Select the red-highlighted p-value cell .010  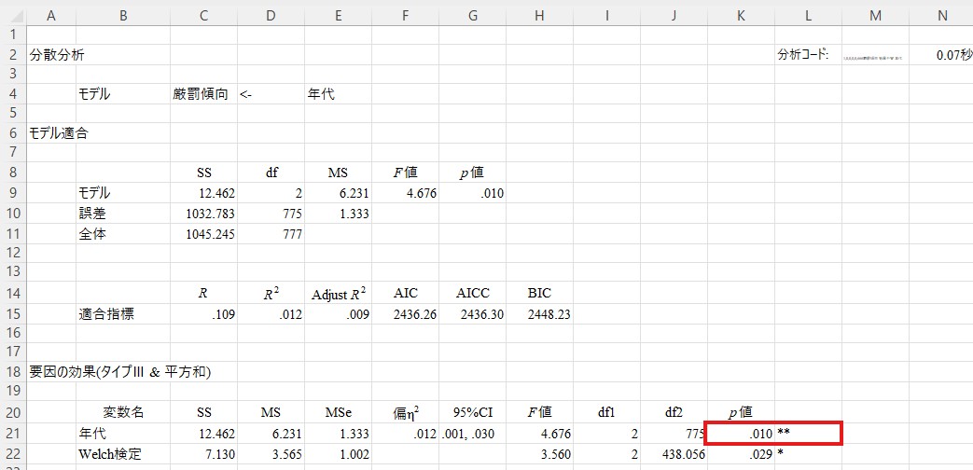coord(740,434)
